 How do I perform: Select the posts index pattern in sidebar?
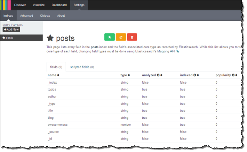[9, 37]
